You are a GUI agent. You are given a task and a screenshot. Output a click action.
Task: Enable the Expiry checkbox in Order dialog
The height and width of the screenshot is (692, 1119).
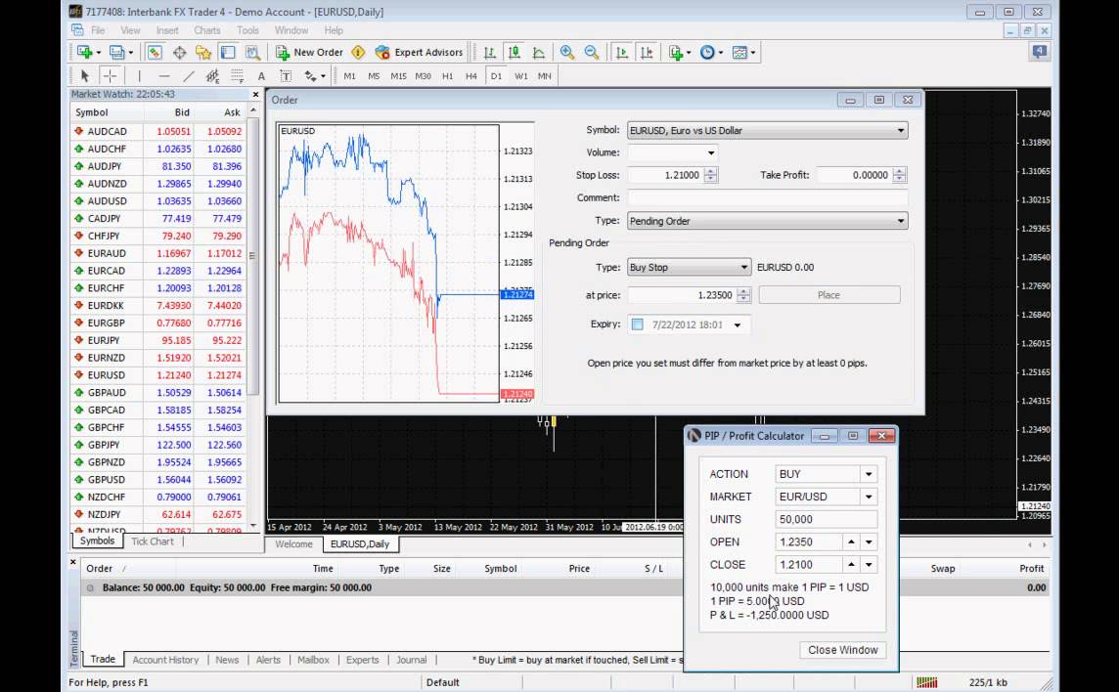point(638,324)
